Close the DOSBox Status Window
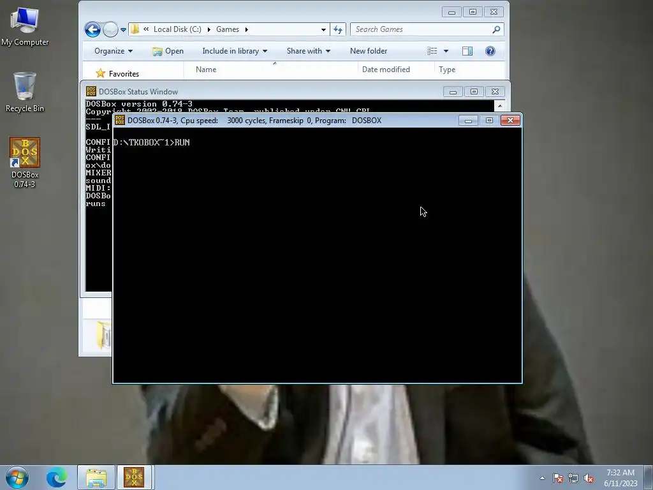The width and height of the screenshot is (653, 490). [x=495, y=92]
